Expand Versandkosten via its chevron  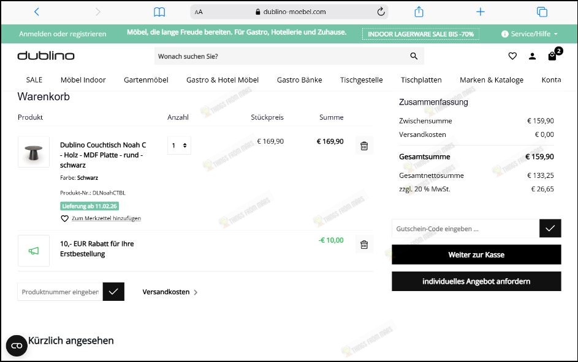(x=196, y=292)
